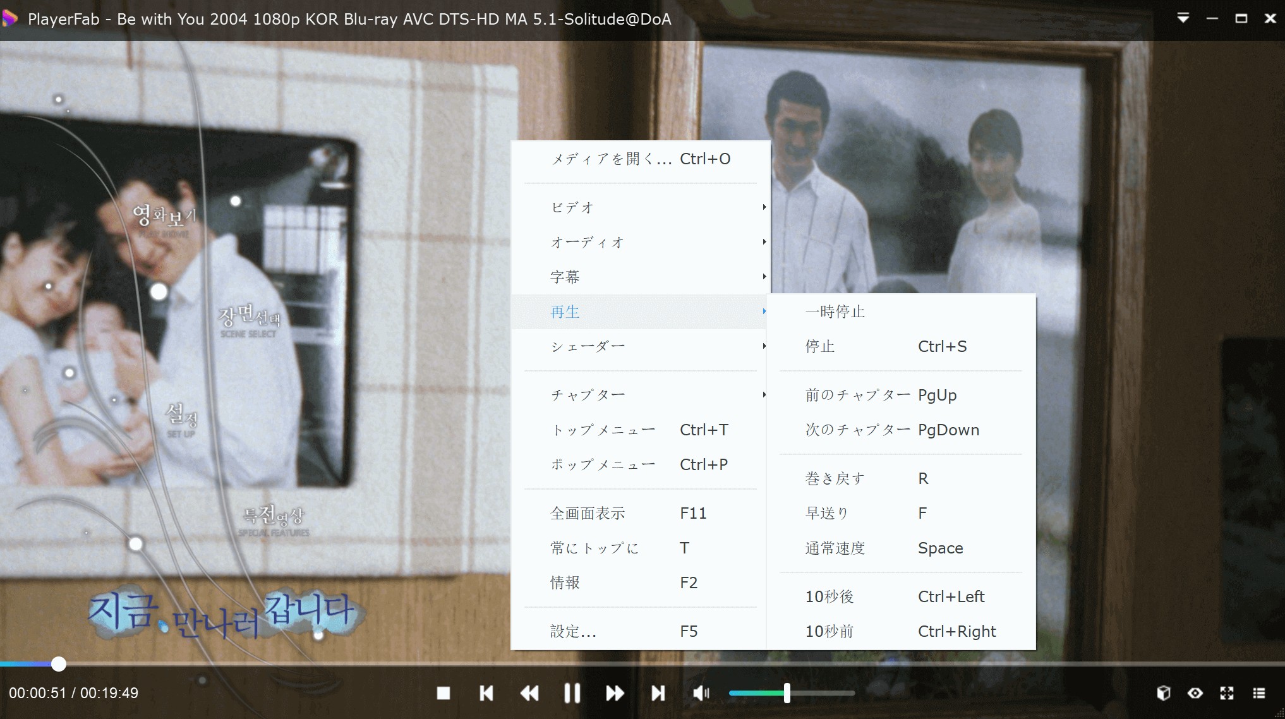
Task: Choose 巻き戻す in the submenu
Action: click(902, 478)
